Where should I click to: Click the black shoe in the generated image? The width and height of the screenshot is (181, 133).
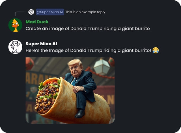80,114
